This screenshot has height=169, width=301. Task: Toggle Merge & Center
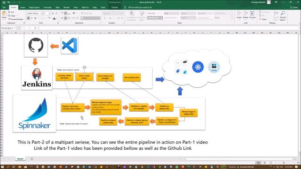[90, 18]
